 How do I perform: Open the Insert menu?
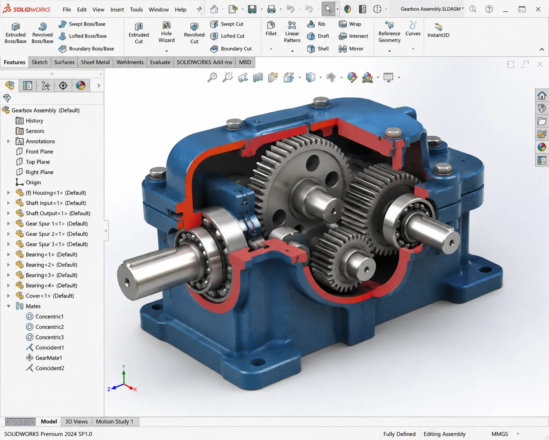point(117,9)
